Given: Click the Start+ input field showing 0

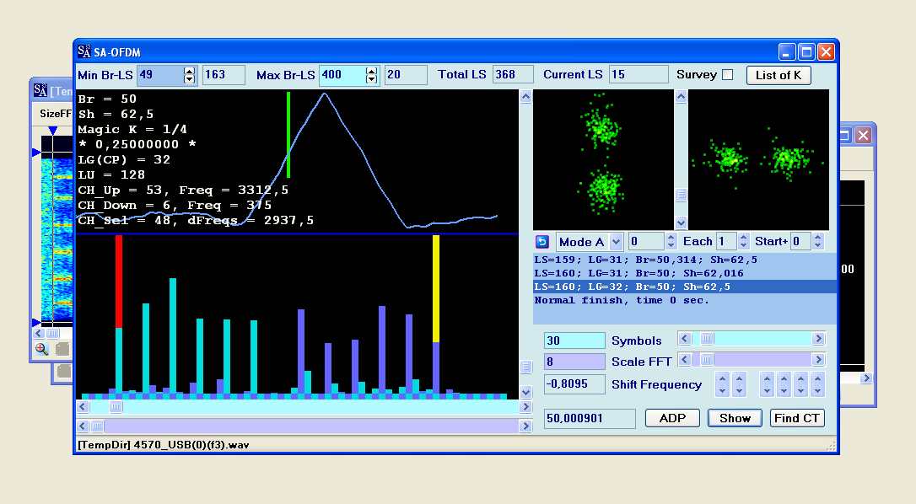Looking at the screenshot, I should click(x=802, y=241).
